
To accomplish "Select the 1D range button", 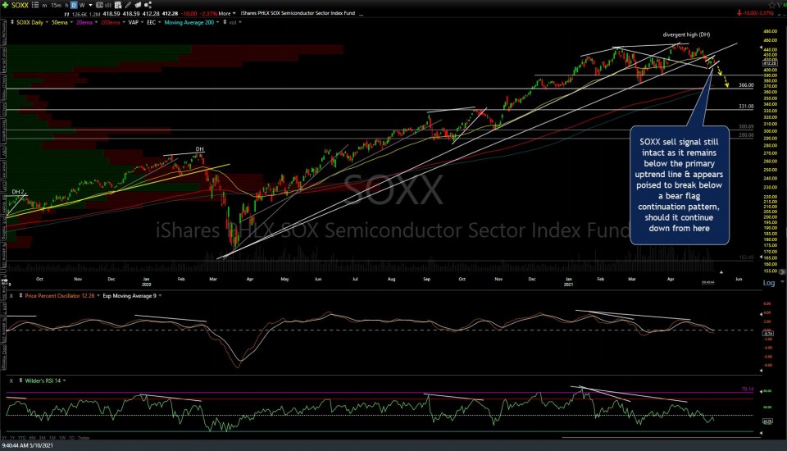I will coord(71,438).
